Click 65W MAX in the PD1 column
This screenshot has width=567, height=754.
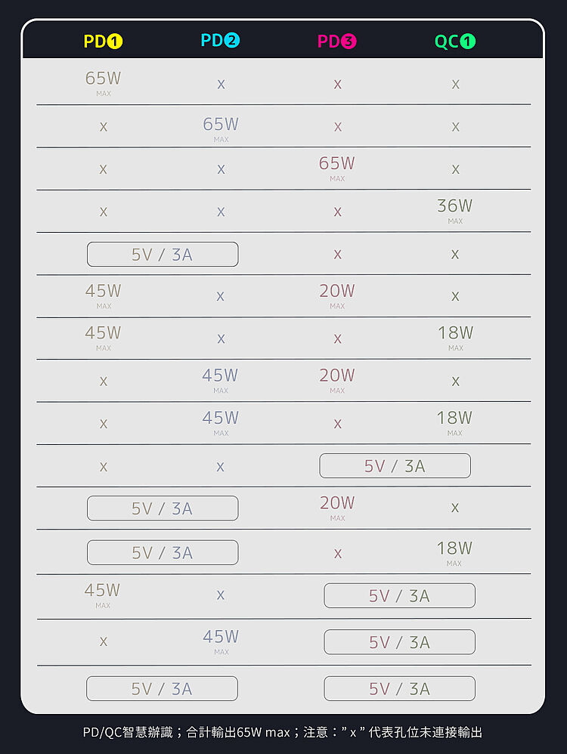[x=103, y=82]
